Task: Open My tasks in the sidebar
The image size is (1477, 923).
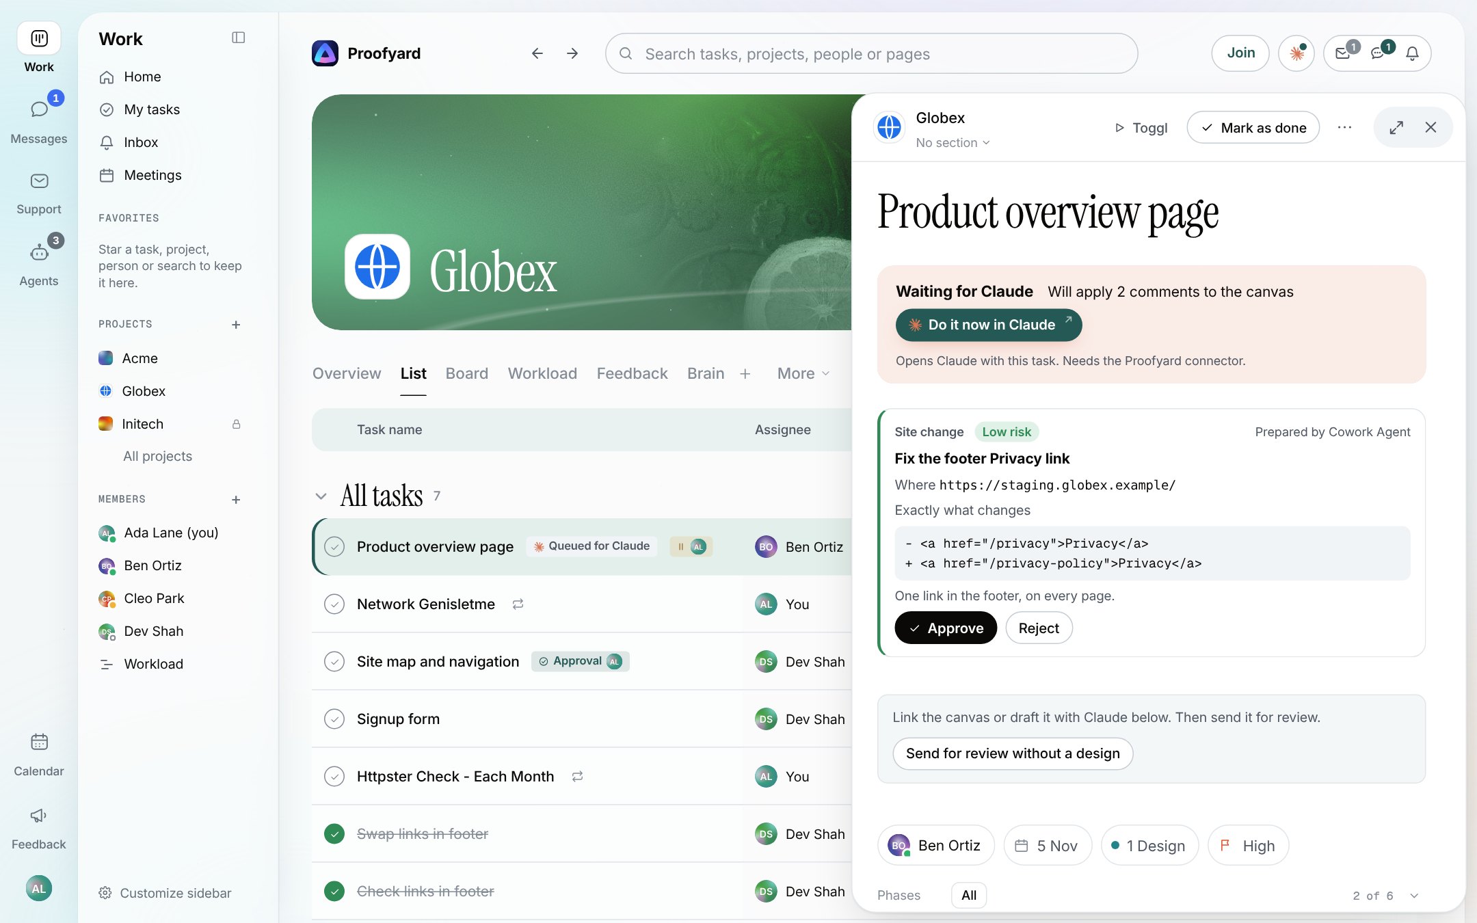Action: point(152,109)
